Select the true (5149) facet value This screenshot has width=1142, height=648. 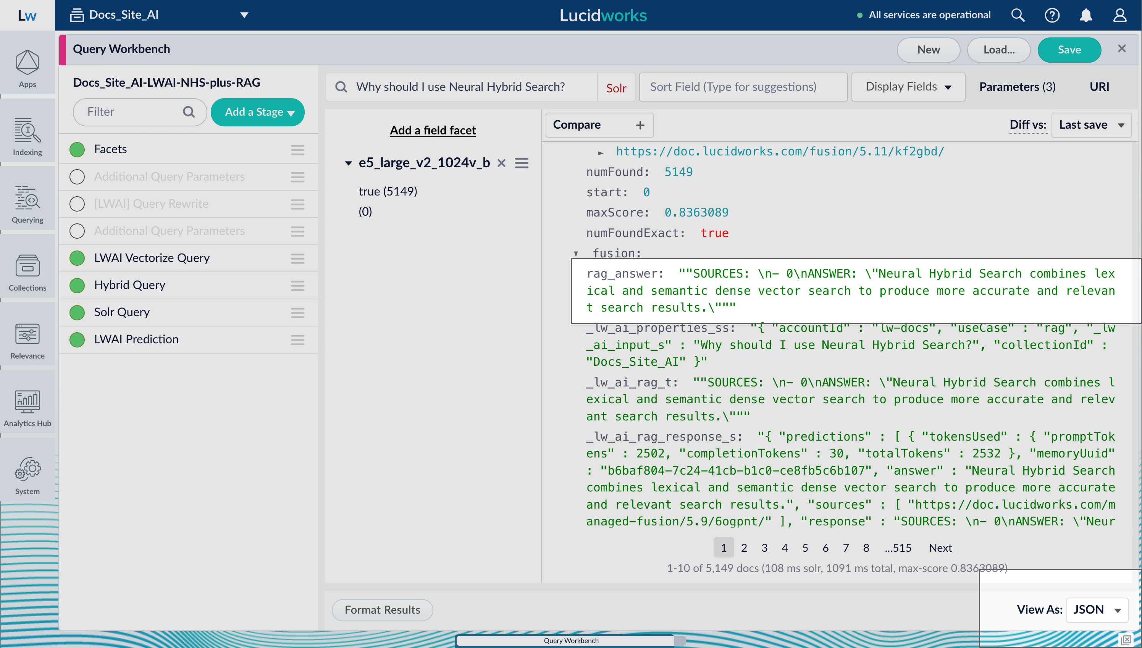pos(388,191)
